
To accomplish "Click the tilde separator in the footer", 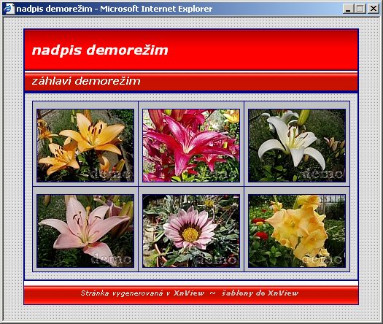I will point(213,293).
